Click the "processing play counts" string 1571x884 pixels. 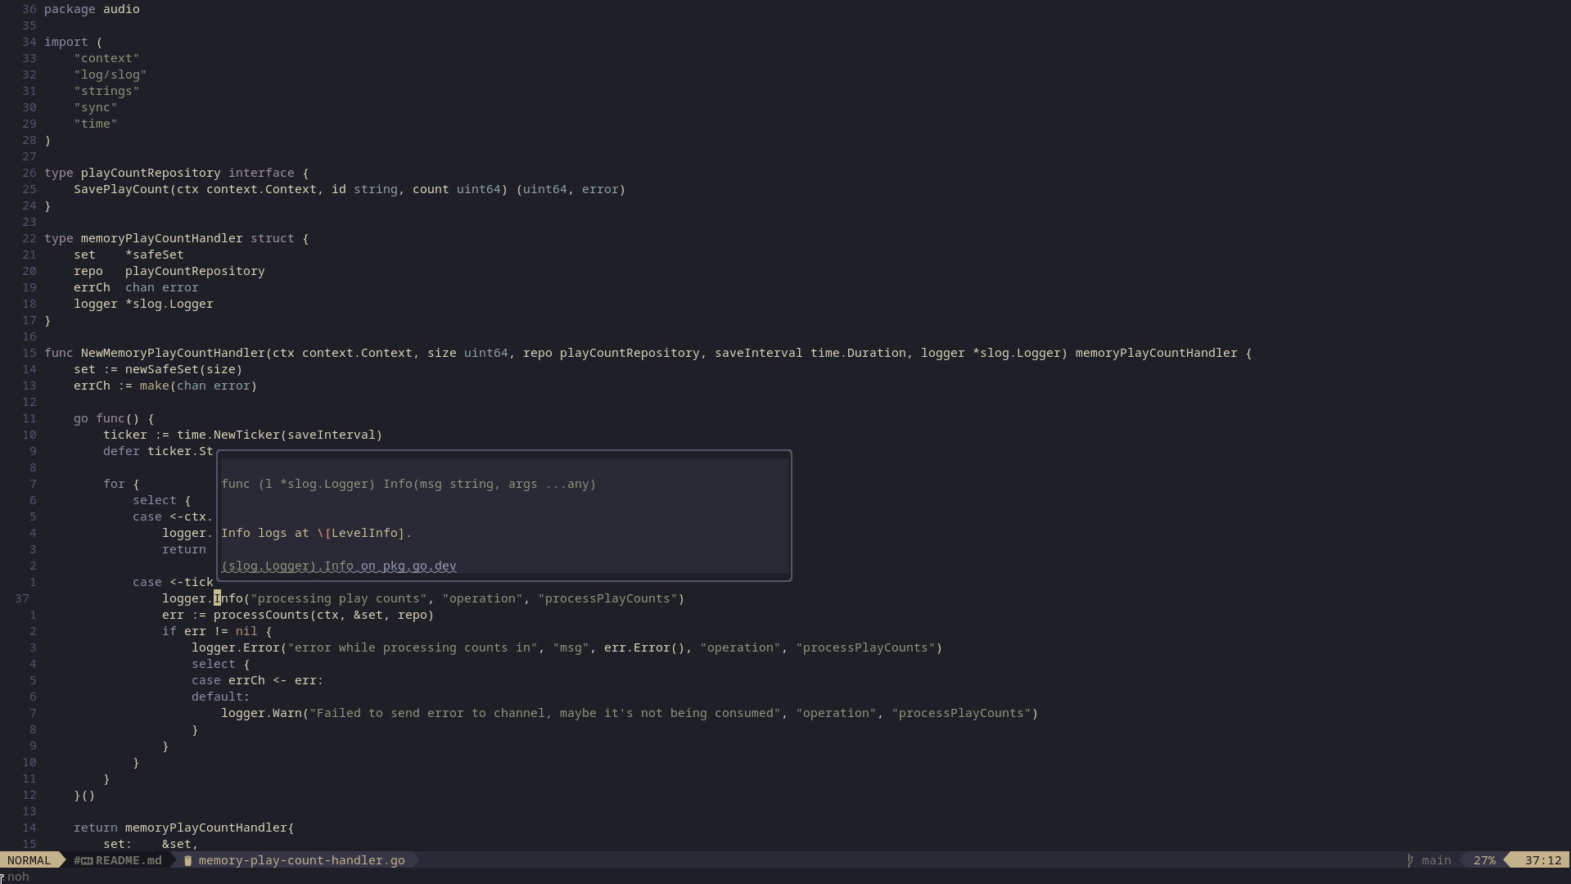pyautogui.click(x=338, y=598)
